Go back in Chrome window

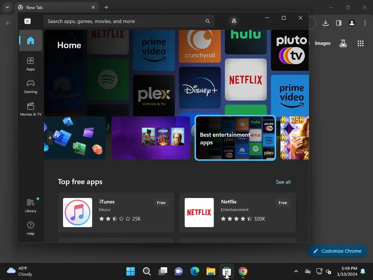[x=8, y=23]
